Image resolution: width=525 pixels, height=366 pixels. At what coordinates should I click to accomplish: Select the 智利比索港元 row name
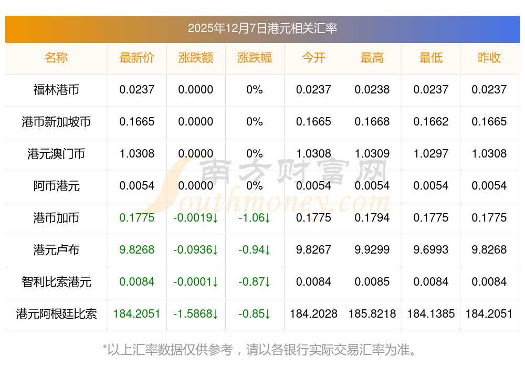[56, 282]
